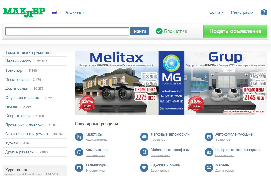This screenshot has width=271, height=176.
Task: Open Недвижимость category
Action: (x=18, y=61)
